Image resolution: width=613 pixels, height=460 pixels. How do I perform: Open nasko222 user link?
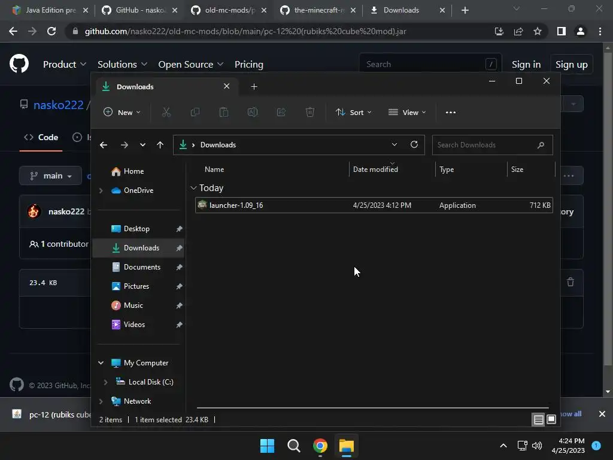click(58, 105)
